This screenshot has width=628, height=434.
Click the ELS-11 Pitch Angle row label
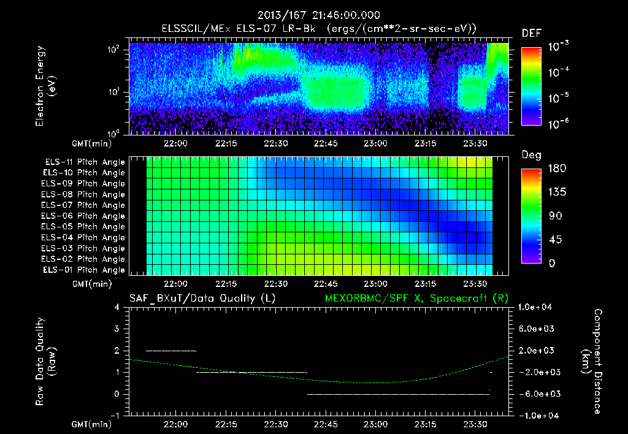[85, 162]
